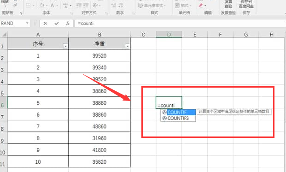The width and height of the screenshot is (286, 172).
Task: Select column H header
Action: pyautogui.click(x=272, y=34)
